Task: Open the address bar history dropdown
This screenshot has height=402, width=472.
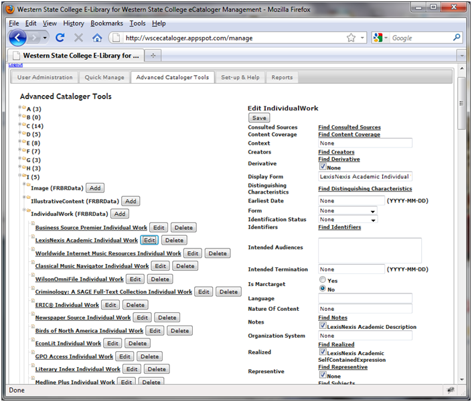Action: (362, 38)
